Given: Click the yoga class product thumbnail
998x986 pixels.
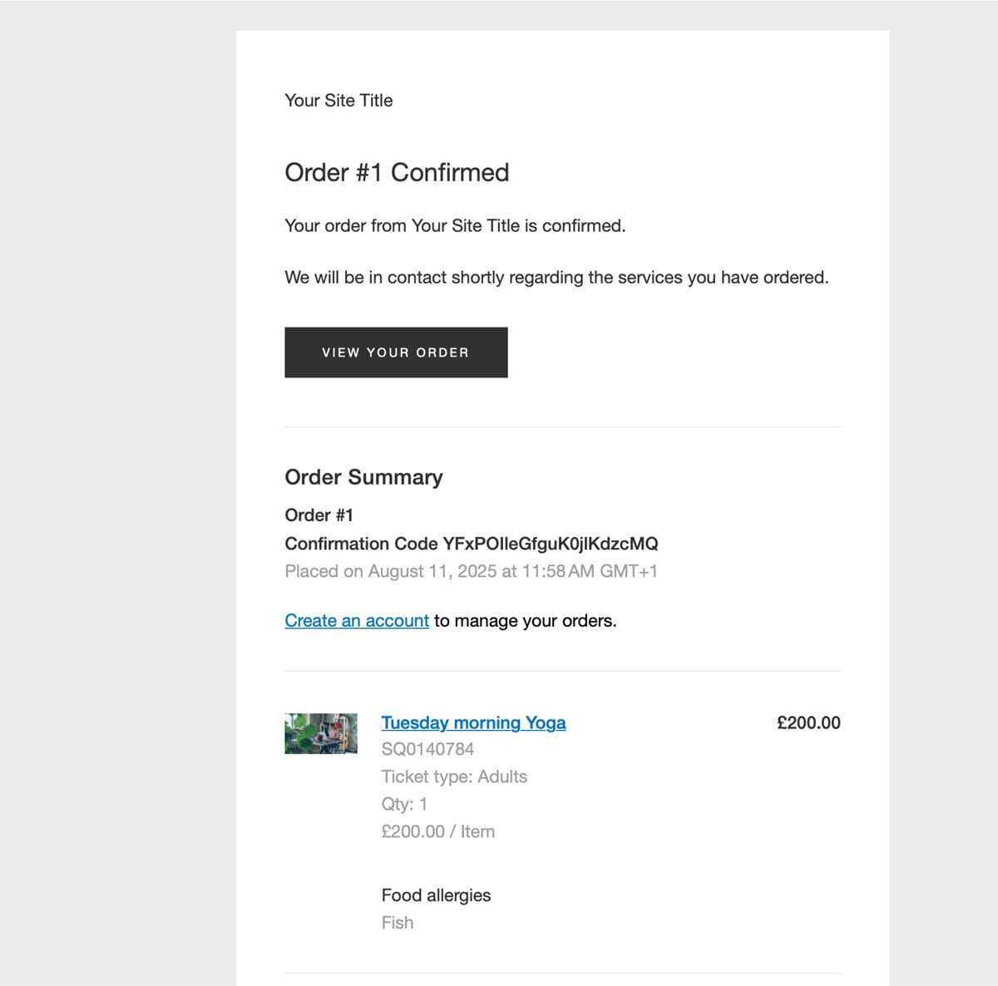Looking at the screenshot, I should [x=321, y=733].
